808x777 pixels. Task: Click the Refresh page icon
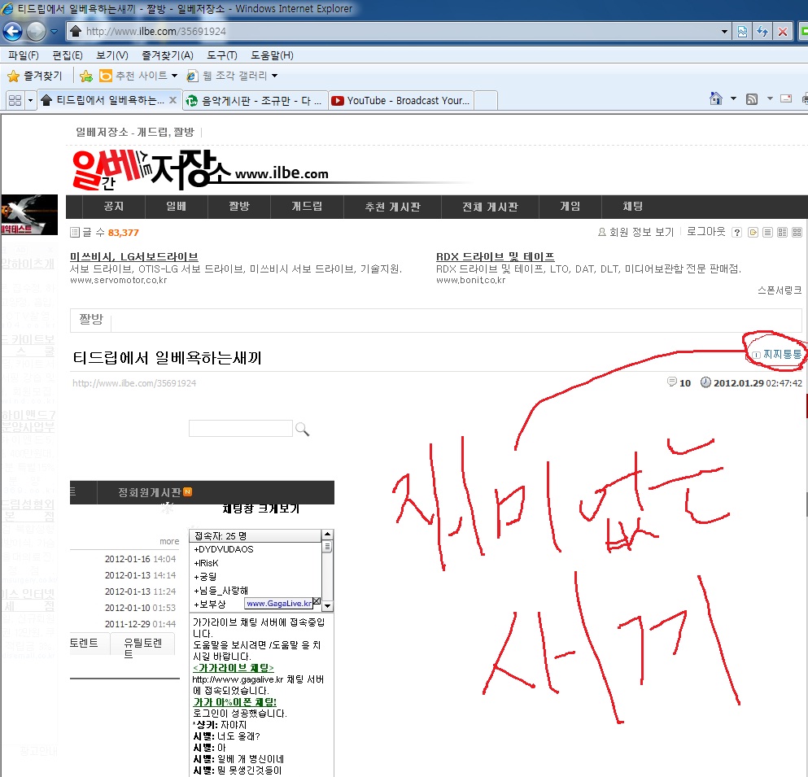point(763,32)
